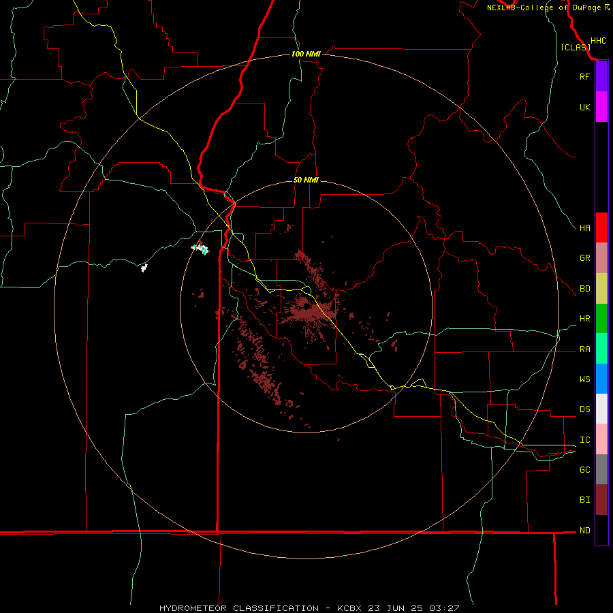Click the HHC product label

tap(598, 41)
